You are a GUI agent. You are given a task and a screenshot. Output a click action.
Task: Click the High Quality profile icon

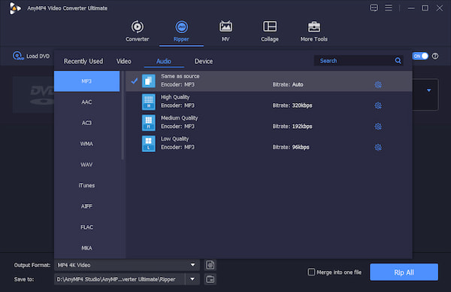click(x=148, y=102)
